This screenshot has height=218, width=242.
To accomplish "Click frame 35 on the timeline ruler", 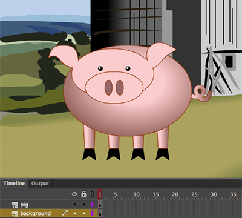I will point(233,194).
